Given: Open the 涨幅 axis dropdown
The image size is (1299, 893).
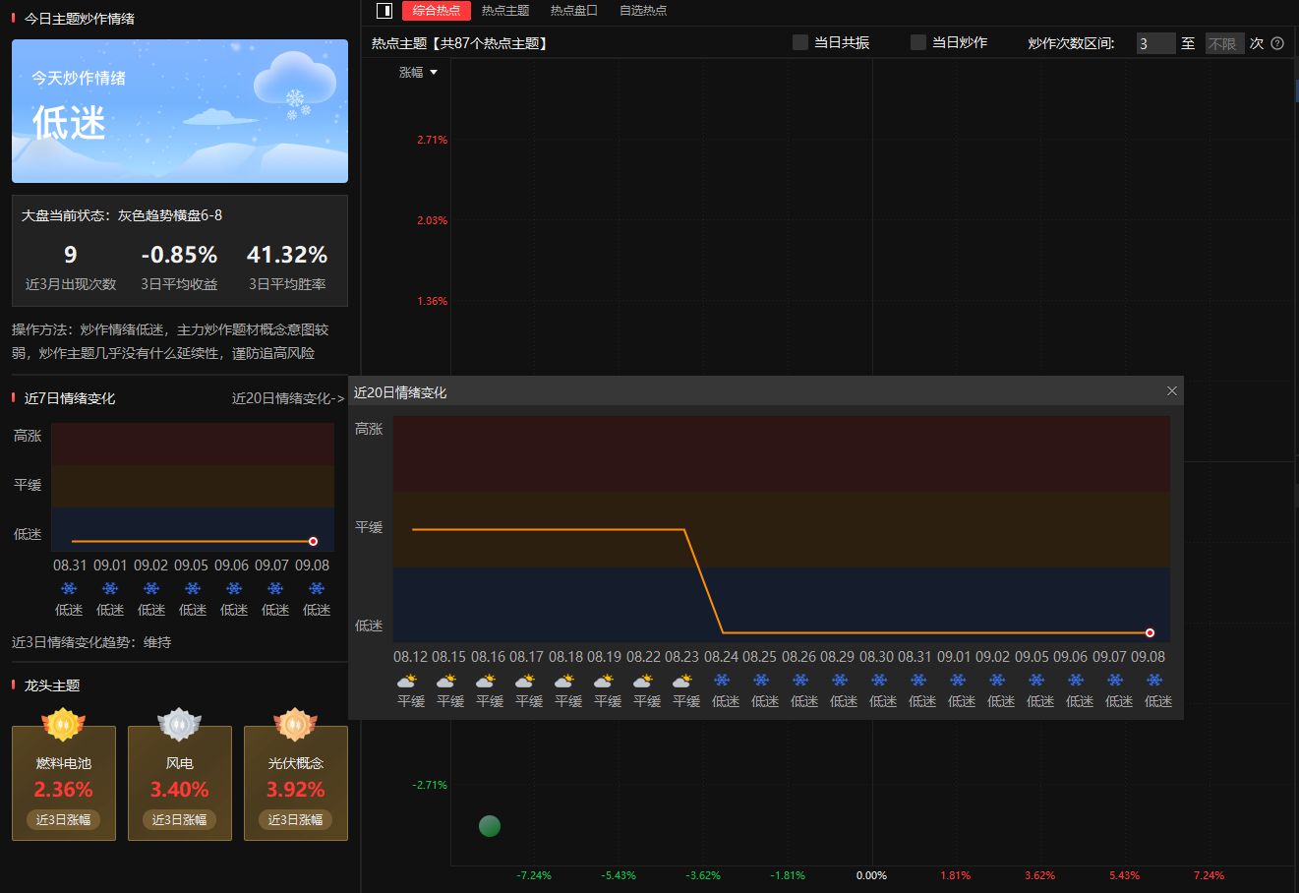Looking at the screenshot, I should (x=418, y=73).
